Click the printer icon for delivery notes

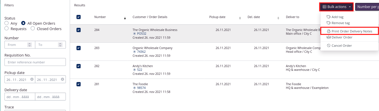click(x=329, y=31)
